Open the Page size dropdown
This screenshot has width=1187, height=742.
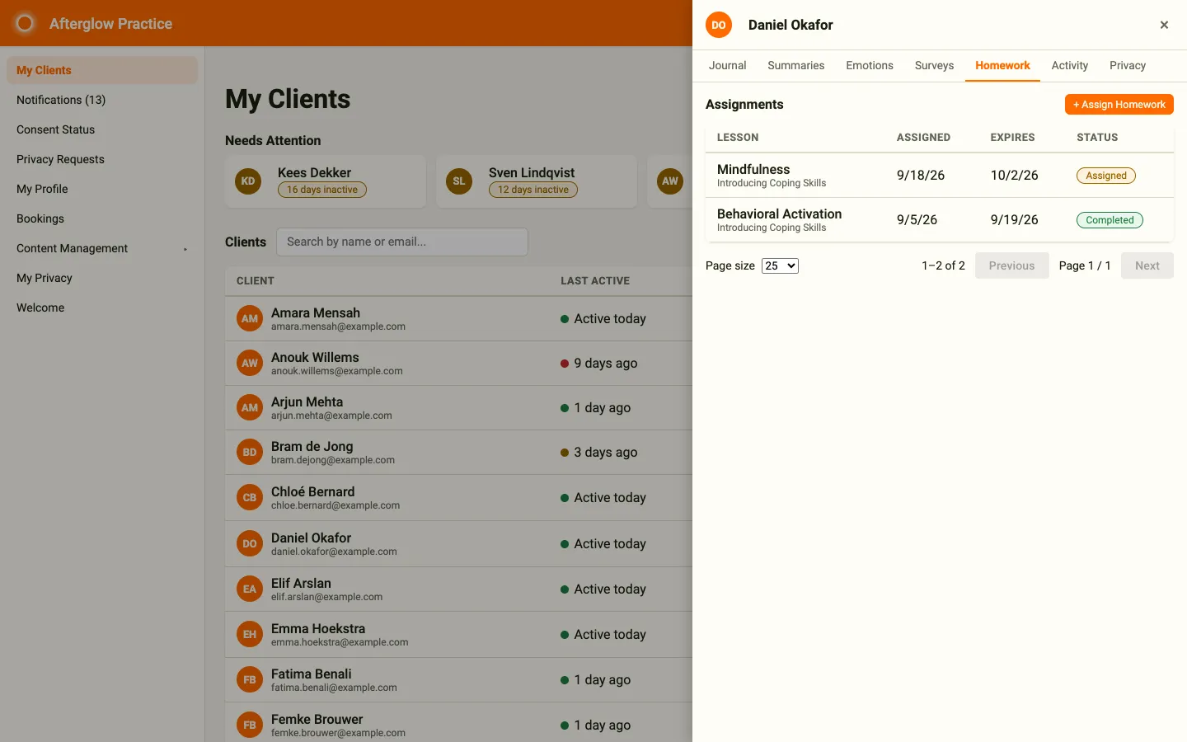coord(780,265)
